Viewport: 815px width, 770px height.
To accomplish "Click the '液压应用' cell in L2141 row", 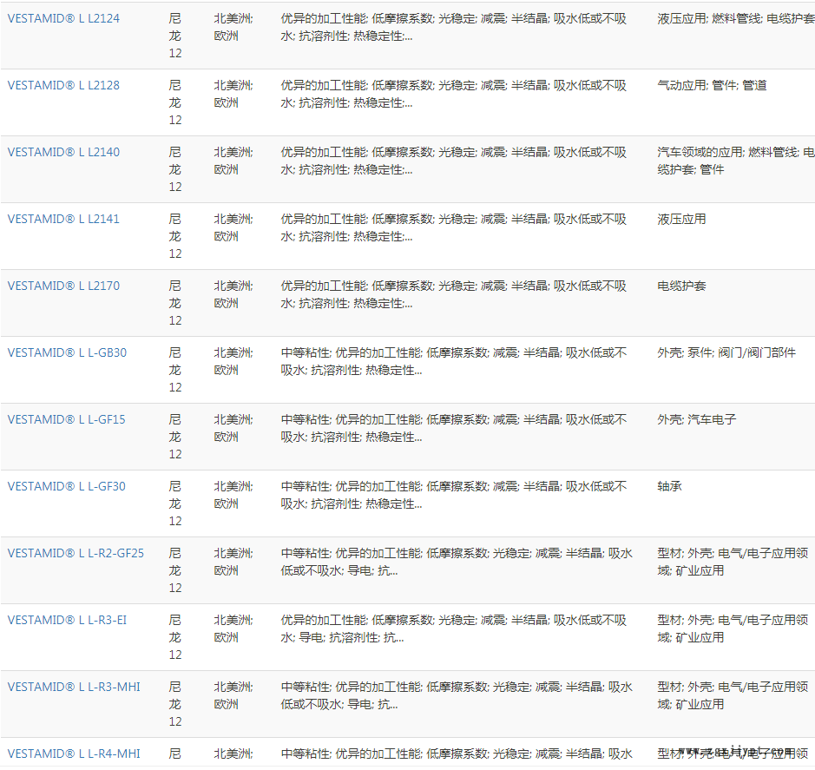I will pyautogui.click(x=681, y=219).
